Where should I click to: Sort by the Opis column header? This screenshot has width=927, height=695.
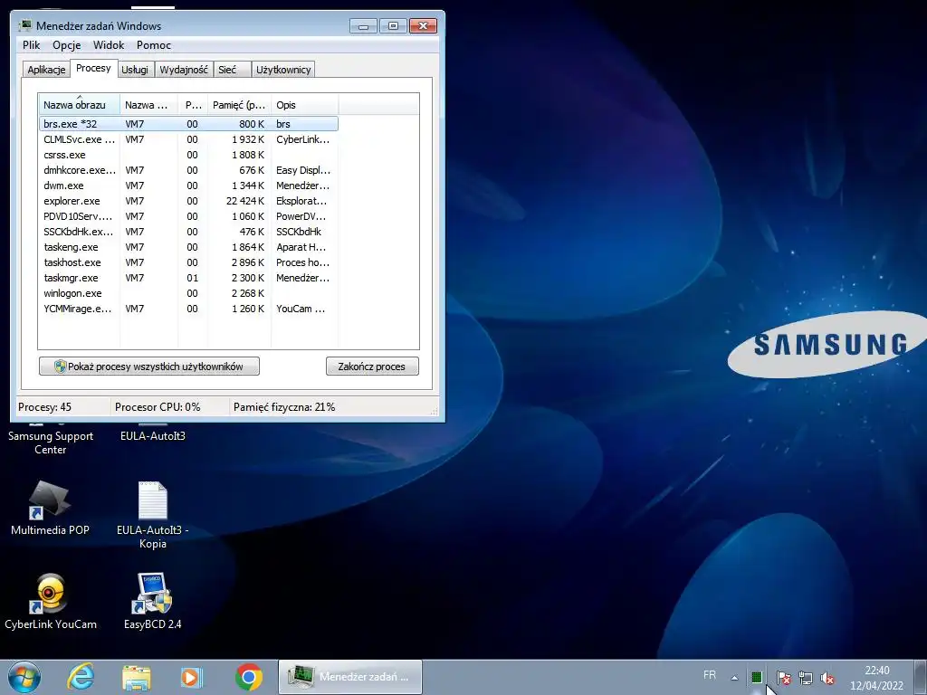pyautogui.click(x=304, y=105)
